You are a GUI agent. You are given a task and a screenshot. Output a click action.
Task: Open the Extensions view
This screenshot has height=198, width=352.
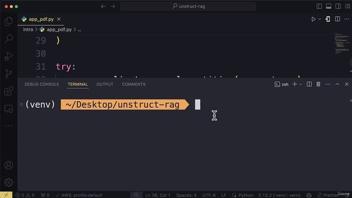pyautogui.click(x=9, y=91)
